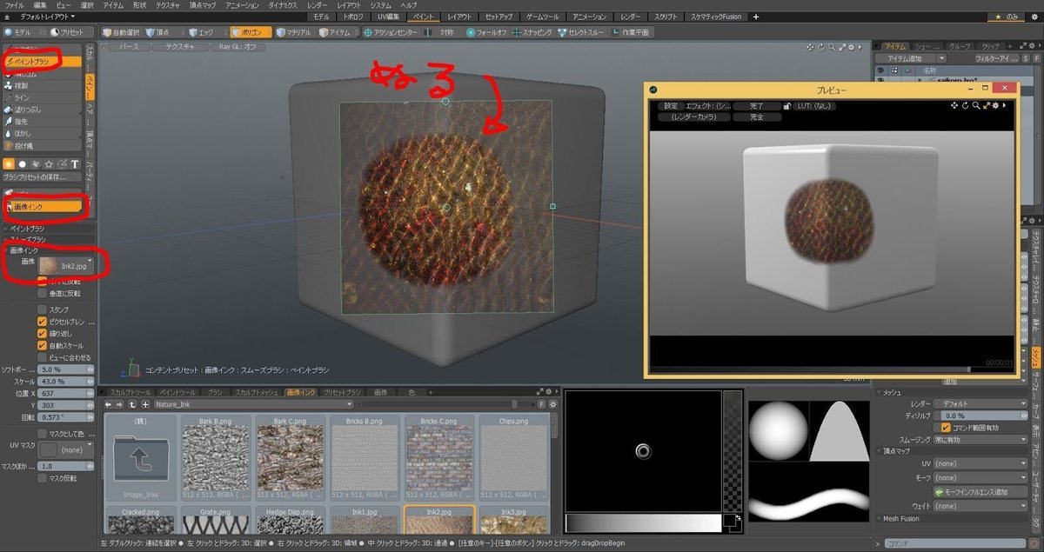Open the スムージング dropdown

[x=981, y=439]
